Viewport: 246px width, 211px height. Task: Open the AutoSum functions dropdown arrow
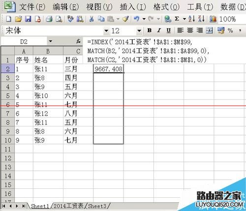[x=184, y=19]
